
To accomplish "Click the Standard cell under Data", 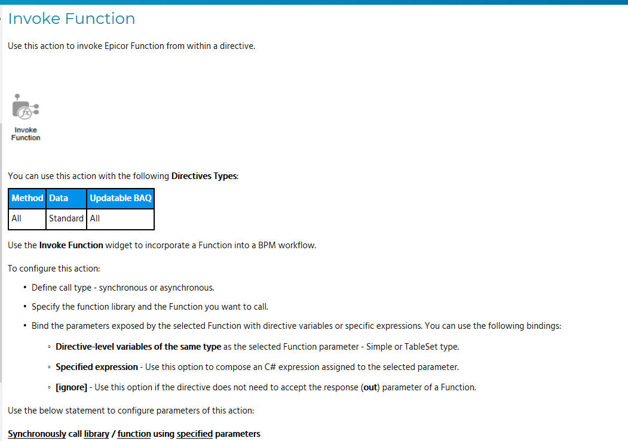I will [66, 218].
